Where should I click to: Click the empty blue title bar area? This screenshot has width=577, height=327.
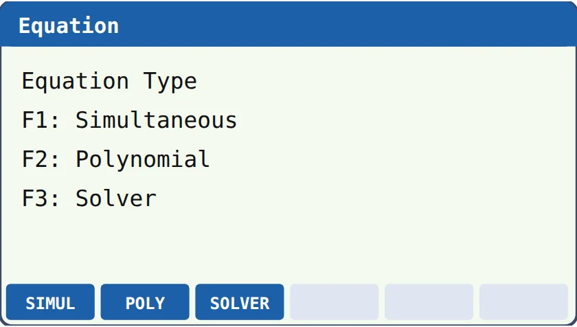point(346,25)
